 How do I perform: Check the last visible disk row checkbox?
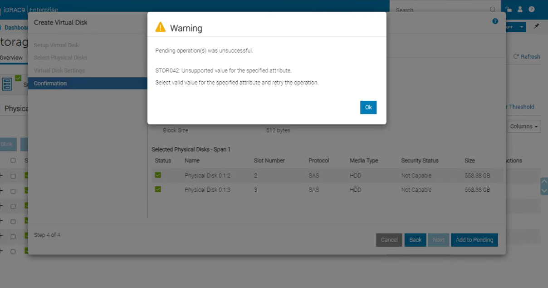[13, 251]
